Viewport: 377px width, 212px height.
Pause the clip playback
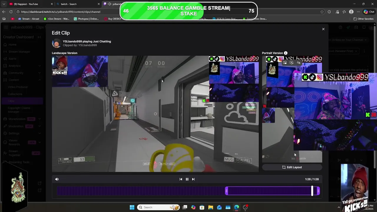point(187,179)
